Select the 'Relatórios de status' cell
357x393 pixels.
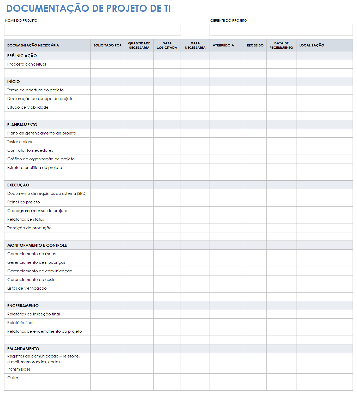[x=47, y=219]
